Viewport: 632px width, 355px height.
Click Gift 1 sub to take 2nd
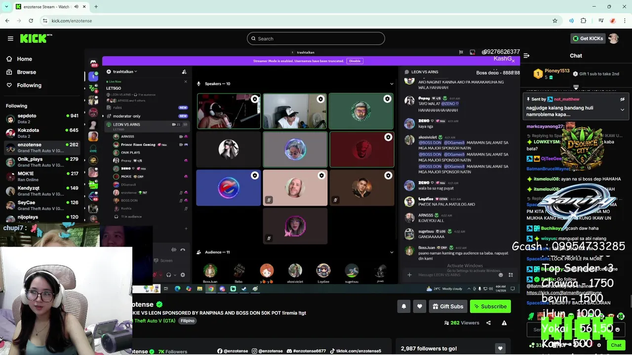[595, 74]
